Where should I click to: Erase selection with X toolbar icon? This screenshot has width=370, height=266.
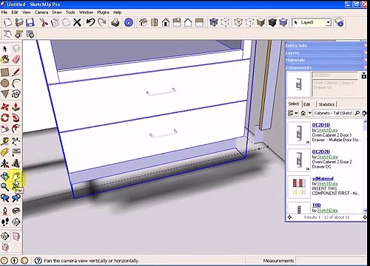pyautogui.click(x=77, y=23)
